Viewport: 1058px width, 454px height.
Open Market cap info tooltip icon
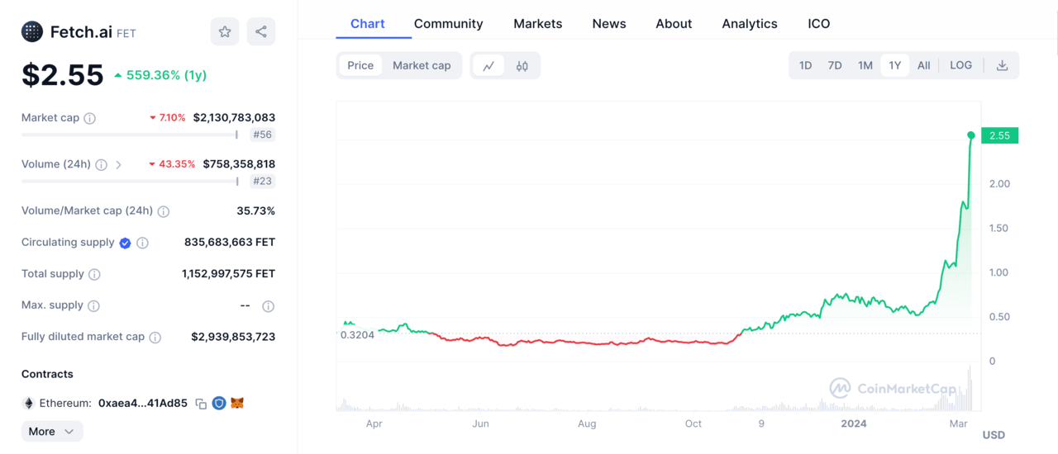tap(90, 118)
